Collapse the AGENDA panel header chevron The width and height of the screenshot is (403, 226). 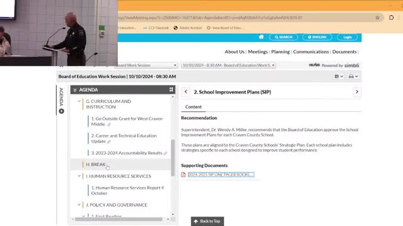pos(75,90)
